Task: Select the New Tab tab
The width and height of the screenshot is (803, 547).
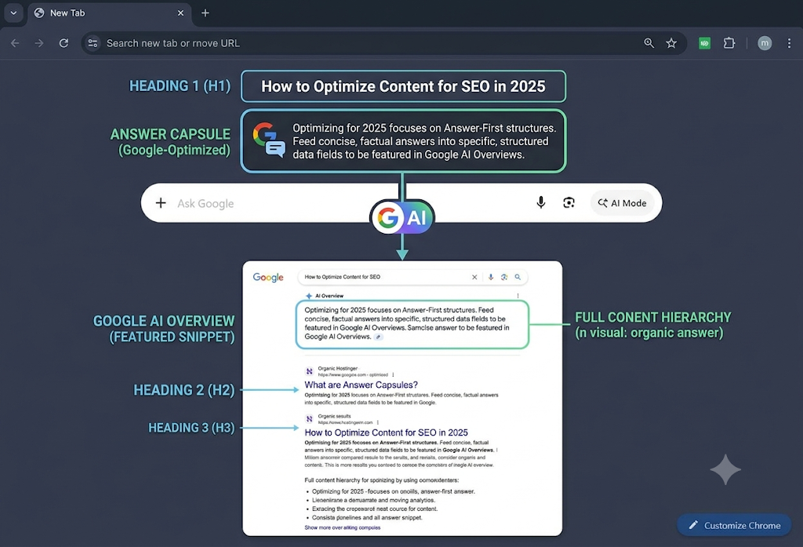Action: pyautogui.click(x=110, y=13)
